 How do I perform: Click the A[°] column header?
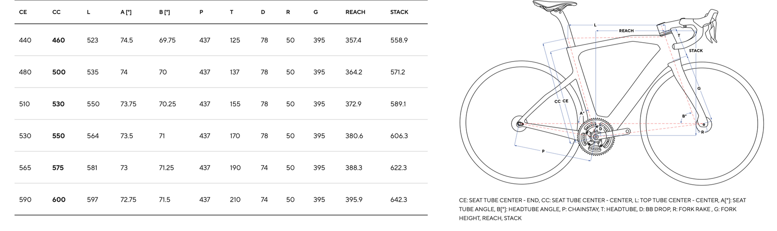tap(126, 12)
